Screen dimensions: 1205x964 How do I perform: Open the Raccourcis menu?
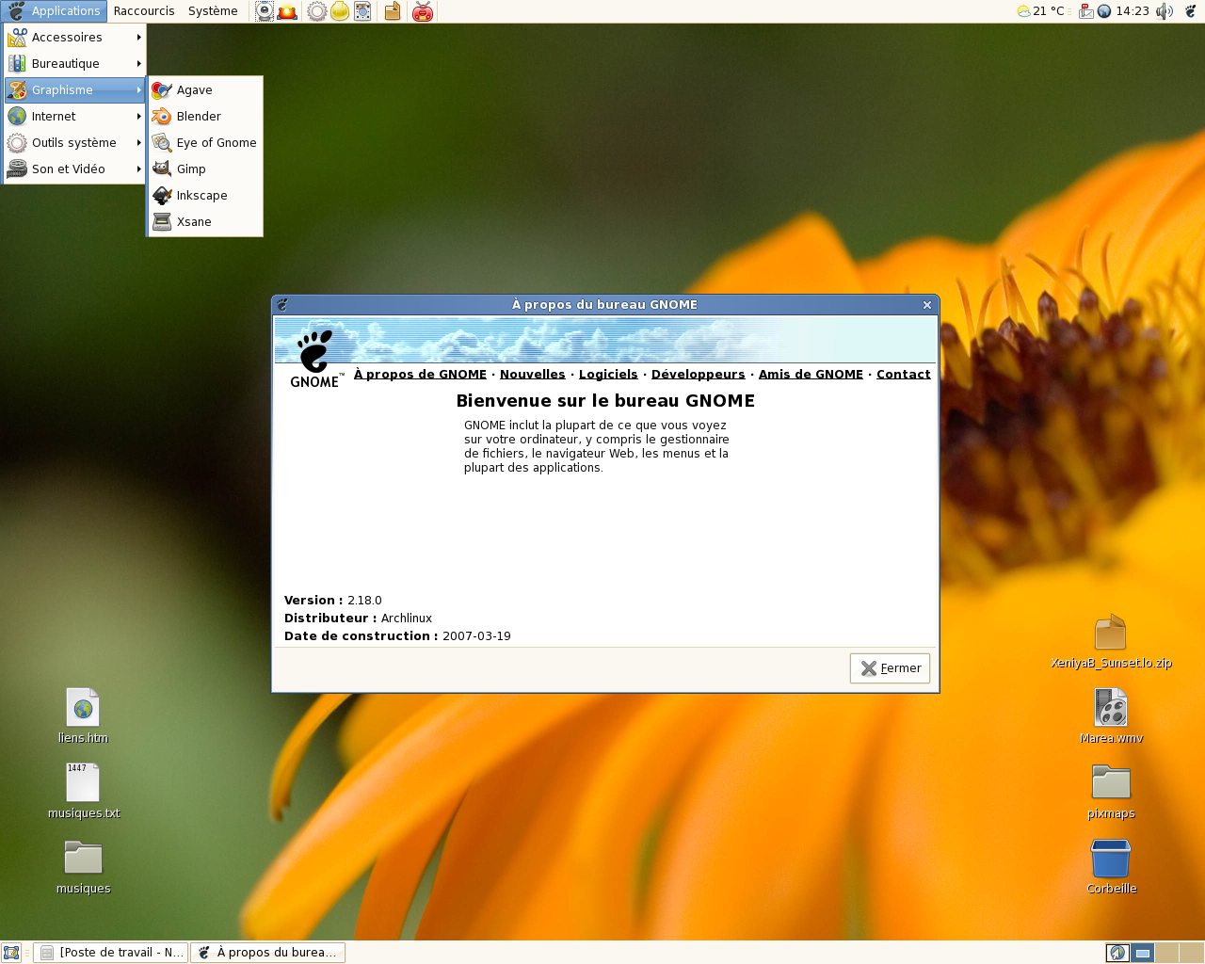[x=144, y=11]
